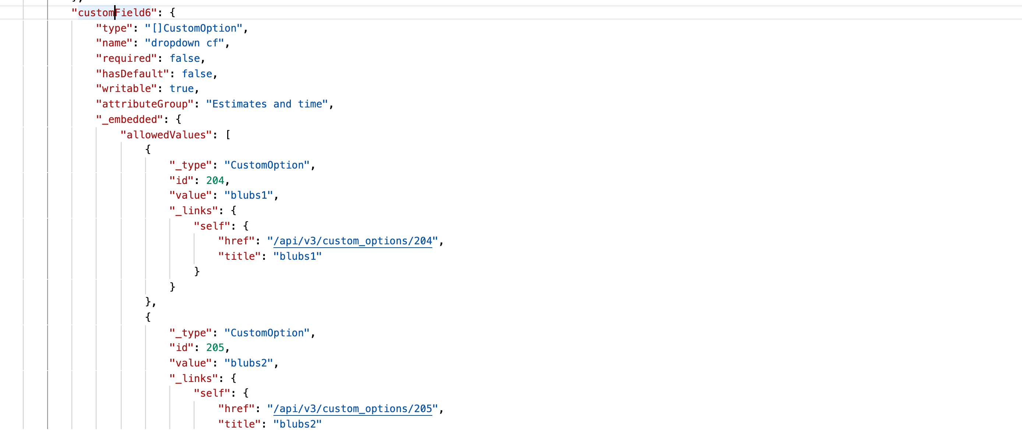1022x432 pixels.
Task: Click the false value of "required"
Action: (x=185, y=58)
